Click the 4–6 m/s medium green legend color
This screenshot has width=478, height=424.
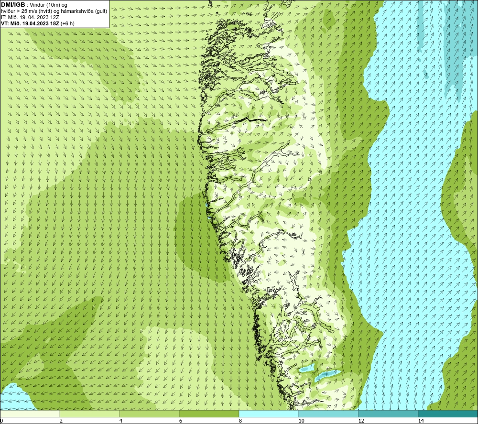point(149,413)
